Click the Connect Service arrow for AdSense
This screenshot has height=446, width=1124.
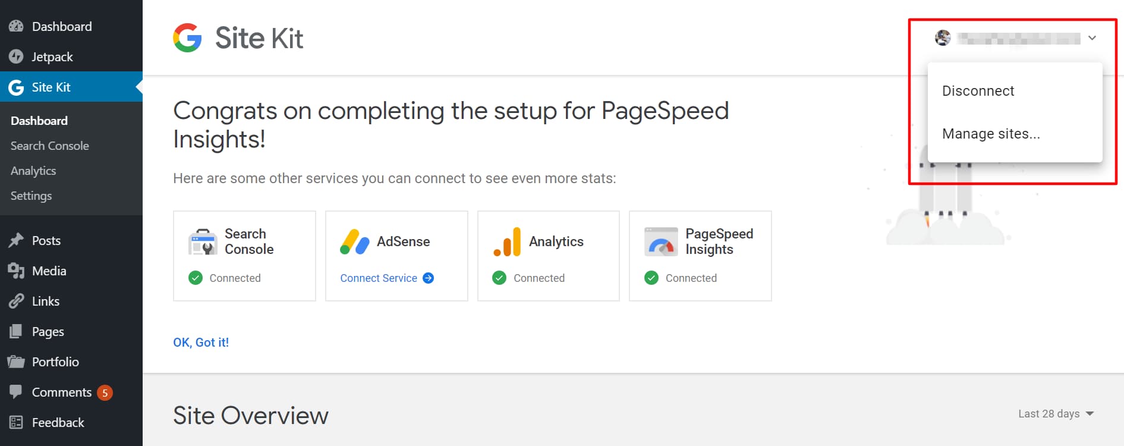(x=428, y=278)
